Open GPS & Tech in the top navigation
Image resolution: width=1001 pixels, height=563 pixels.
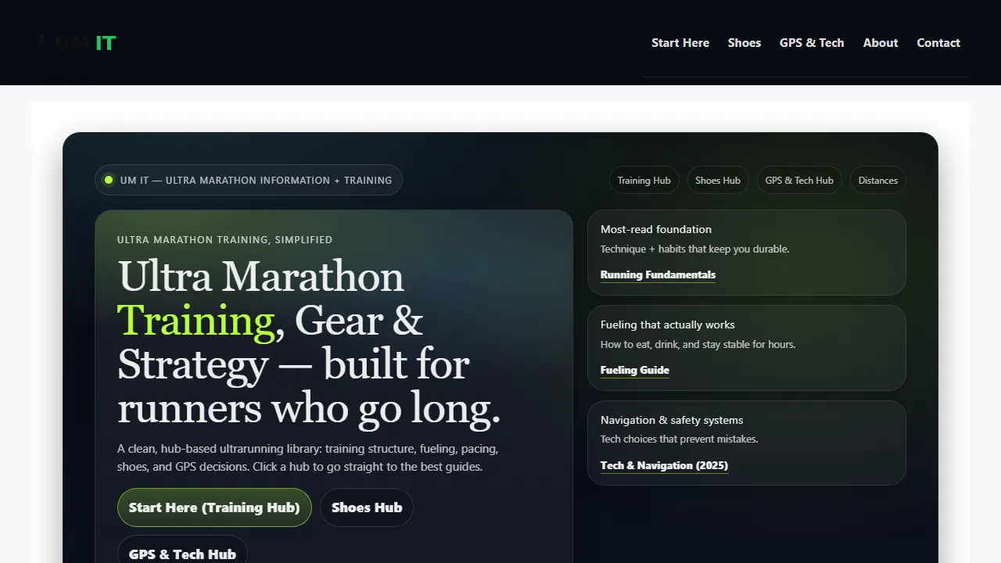point(811,43)
